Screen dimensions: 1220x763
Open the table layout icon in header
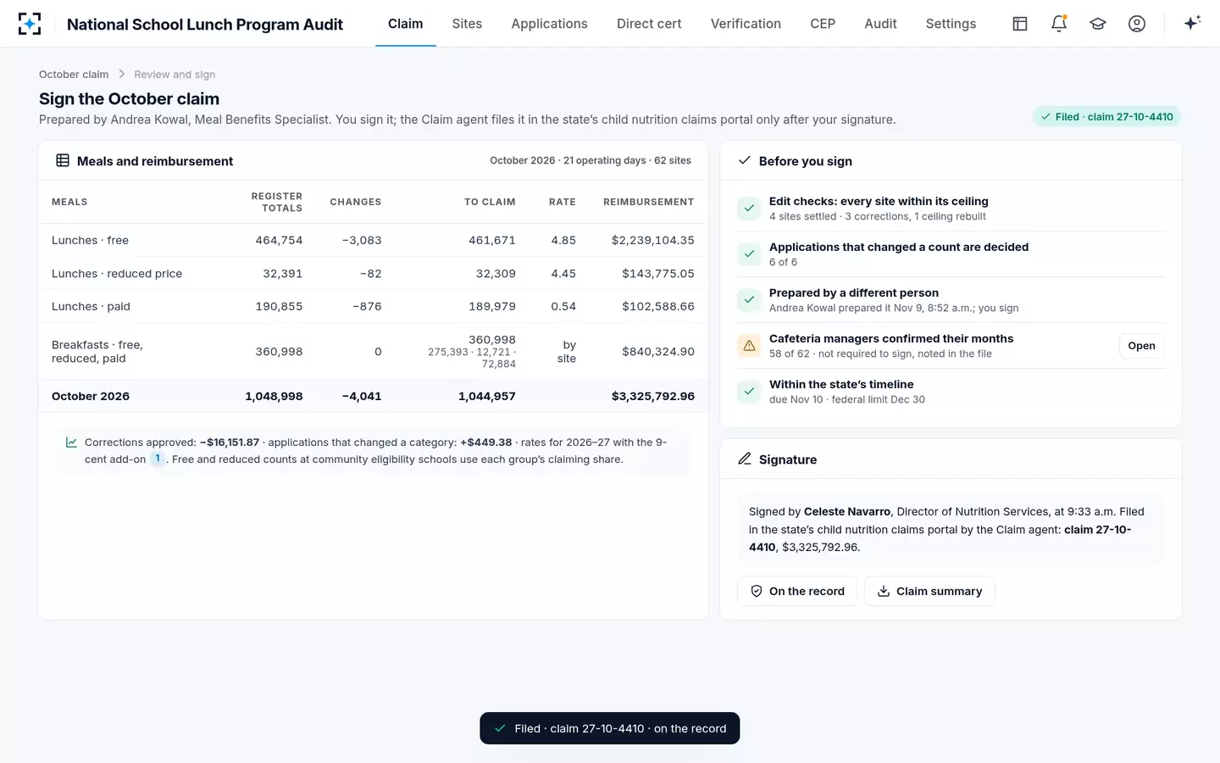(1020, 24)
